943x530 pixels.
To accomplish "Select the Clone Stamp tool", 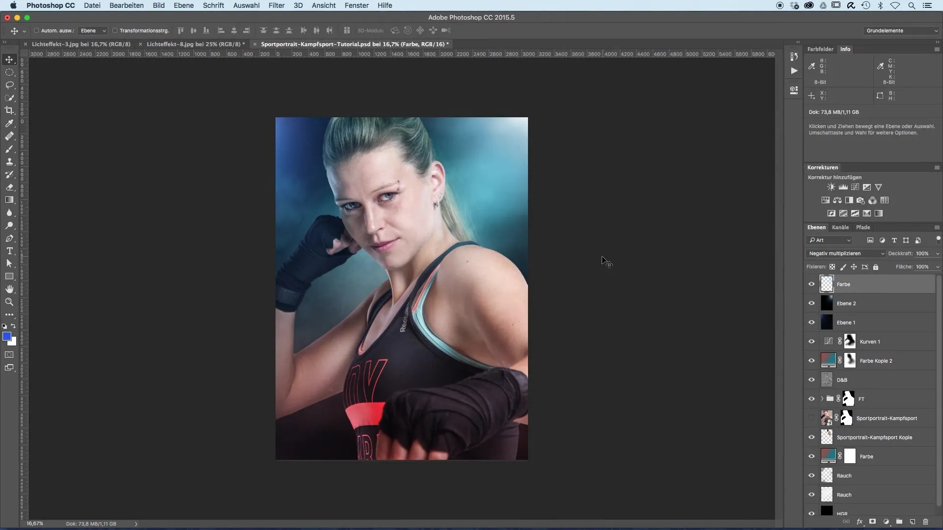I will coord(9,161).
